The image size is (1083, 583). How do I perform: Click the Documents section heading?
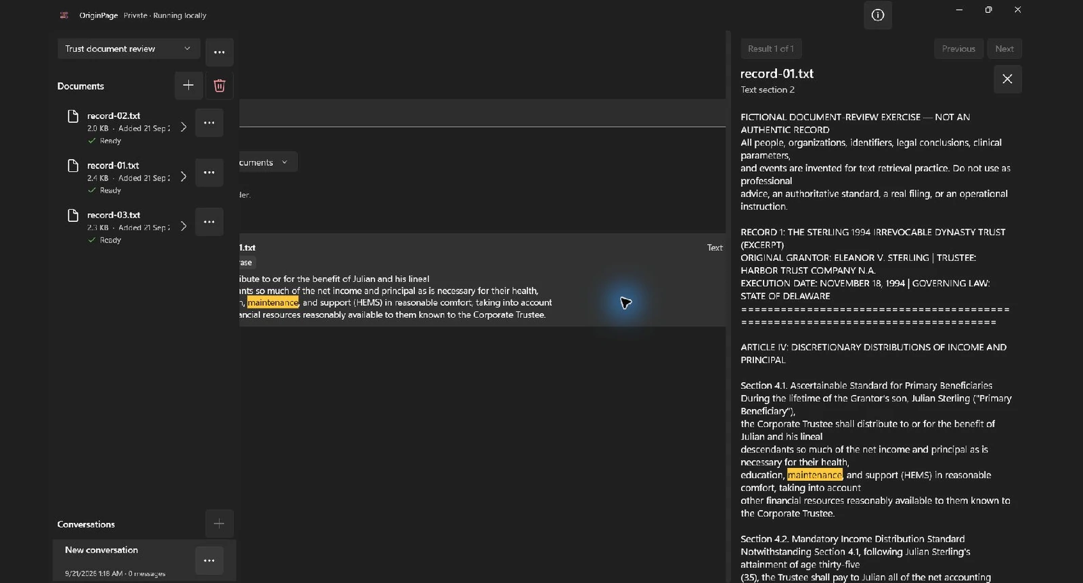(x=81, y=86)
